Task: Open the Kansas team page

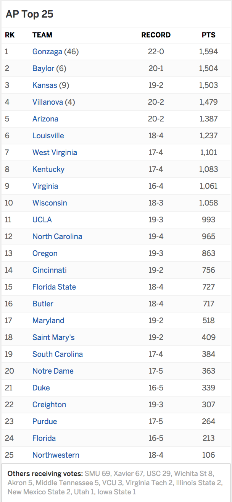Action: [x=45, y=85]
